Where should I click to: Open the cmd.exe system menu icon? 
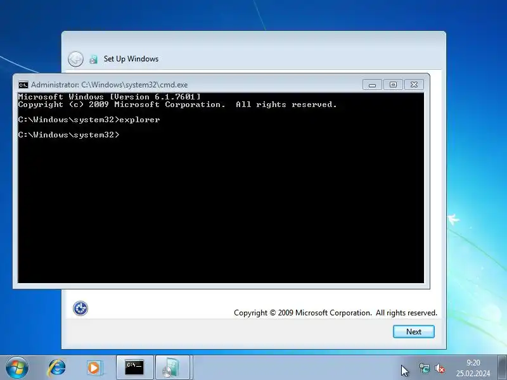(x=23, y=85)
